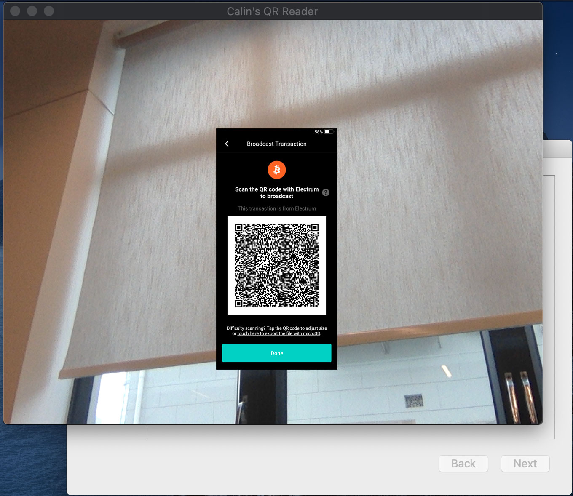The image size is (573, 496).
Task: Close the Calin's QR Reader window
Action: pyautogui.click(x=15, y=11)
